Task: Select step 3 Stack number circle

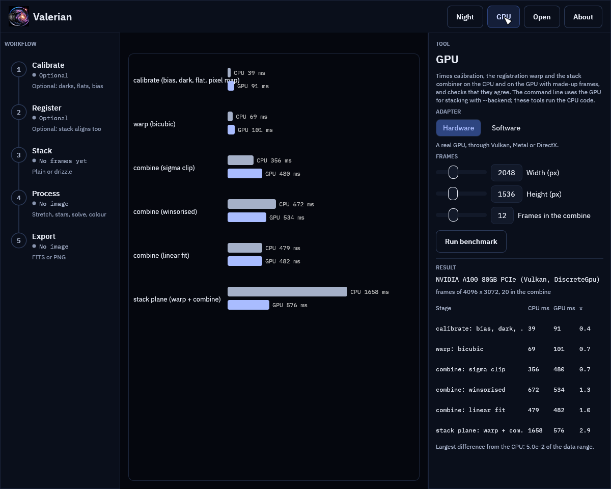Action: [19, 155]
